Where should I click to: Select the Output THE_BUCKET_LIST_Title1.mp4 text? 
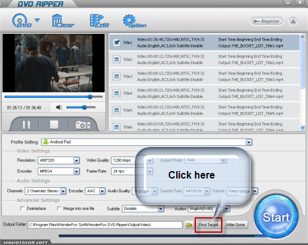(x=251, y=46)
